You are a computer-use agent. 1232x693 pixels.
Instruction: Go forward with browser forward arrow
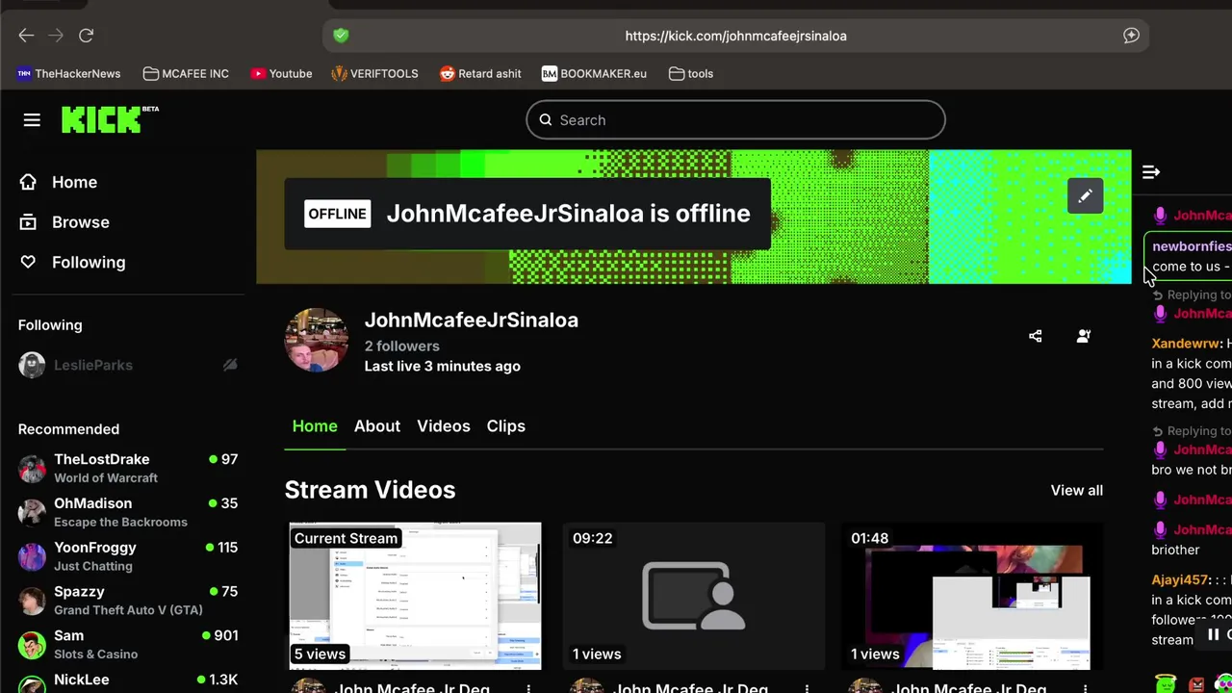(x=56, y=36)
